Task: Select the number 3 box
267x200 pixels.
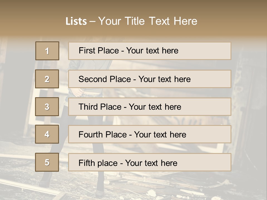Action: click(x=47, y=107)
